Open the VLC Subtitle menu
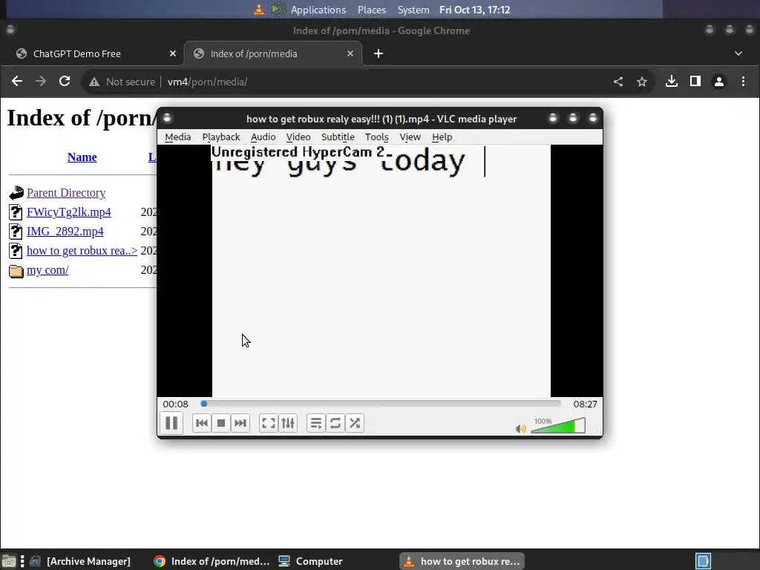The height and width of the screenshot is (570, 760). (338, 137)
